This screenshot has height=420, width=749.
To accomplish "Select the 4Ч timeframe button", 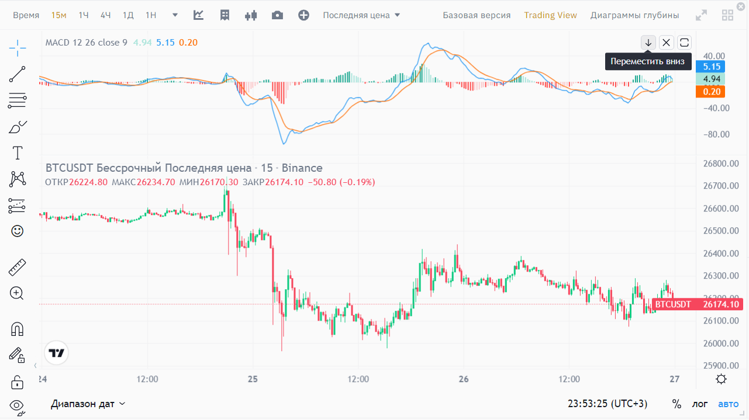I will tap(105, 15).
